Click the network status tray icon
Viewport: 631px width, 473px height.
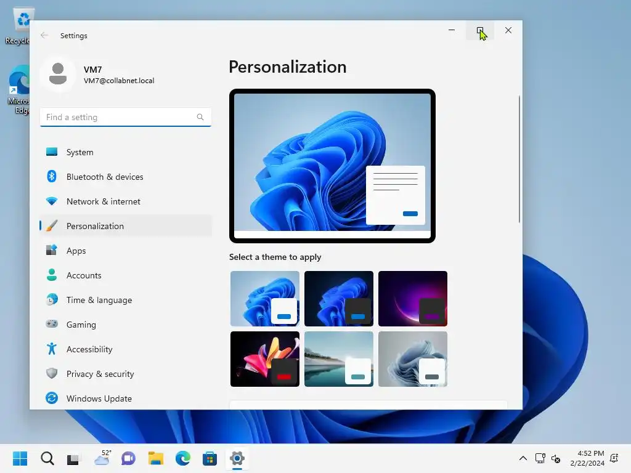pos(540,458)
